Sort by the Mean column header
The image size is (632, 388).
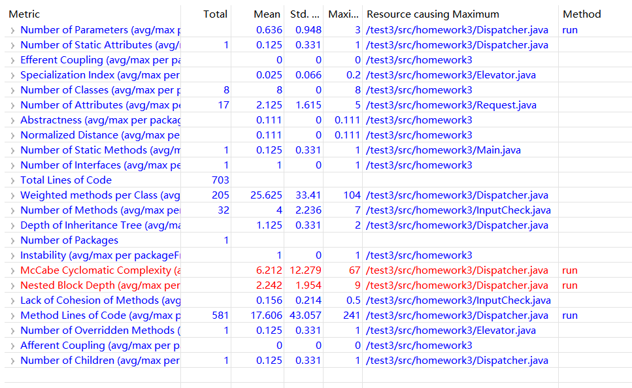coord(267,14)
